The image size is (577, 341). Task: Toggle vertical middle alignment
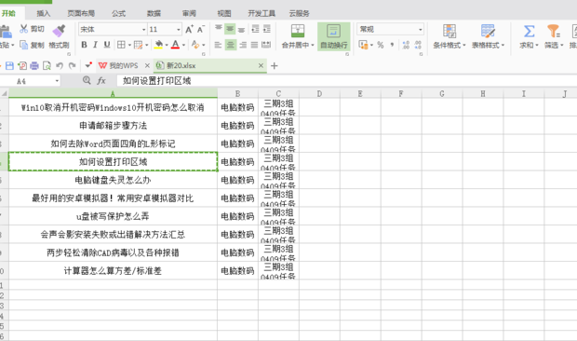click(230, 28)
